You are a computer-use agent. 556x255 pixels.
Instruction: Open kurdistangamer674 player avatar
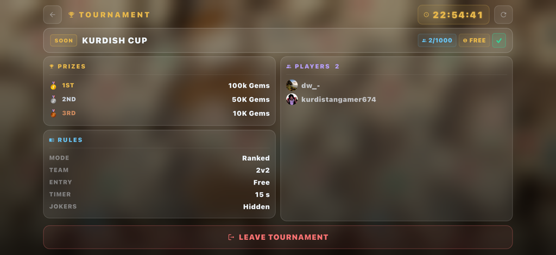pyautogui.click(x=292, y=100)
